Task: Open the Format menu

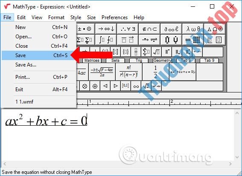Action: (x=56, y=17)
